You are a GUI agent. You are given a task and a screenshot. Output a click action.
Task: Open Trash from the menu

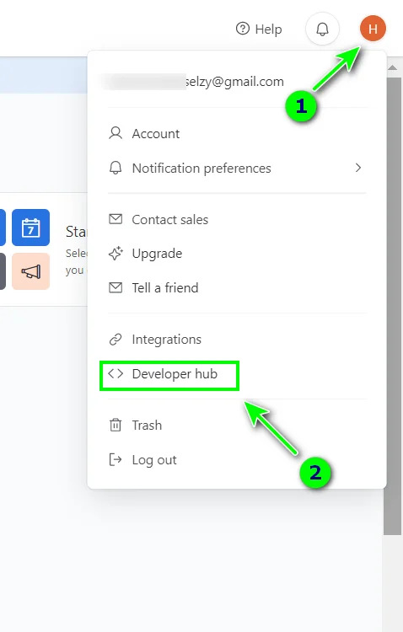[x=237, y=426]
